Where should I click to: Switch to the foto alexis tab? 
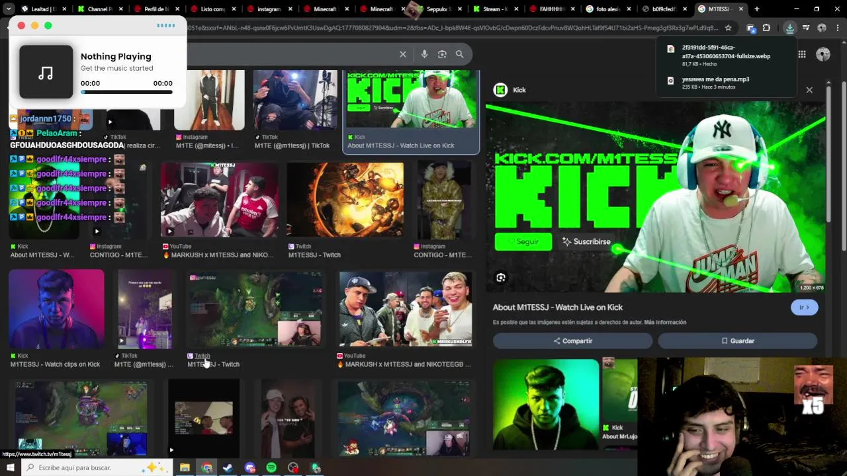(x=607, y=9)
